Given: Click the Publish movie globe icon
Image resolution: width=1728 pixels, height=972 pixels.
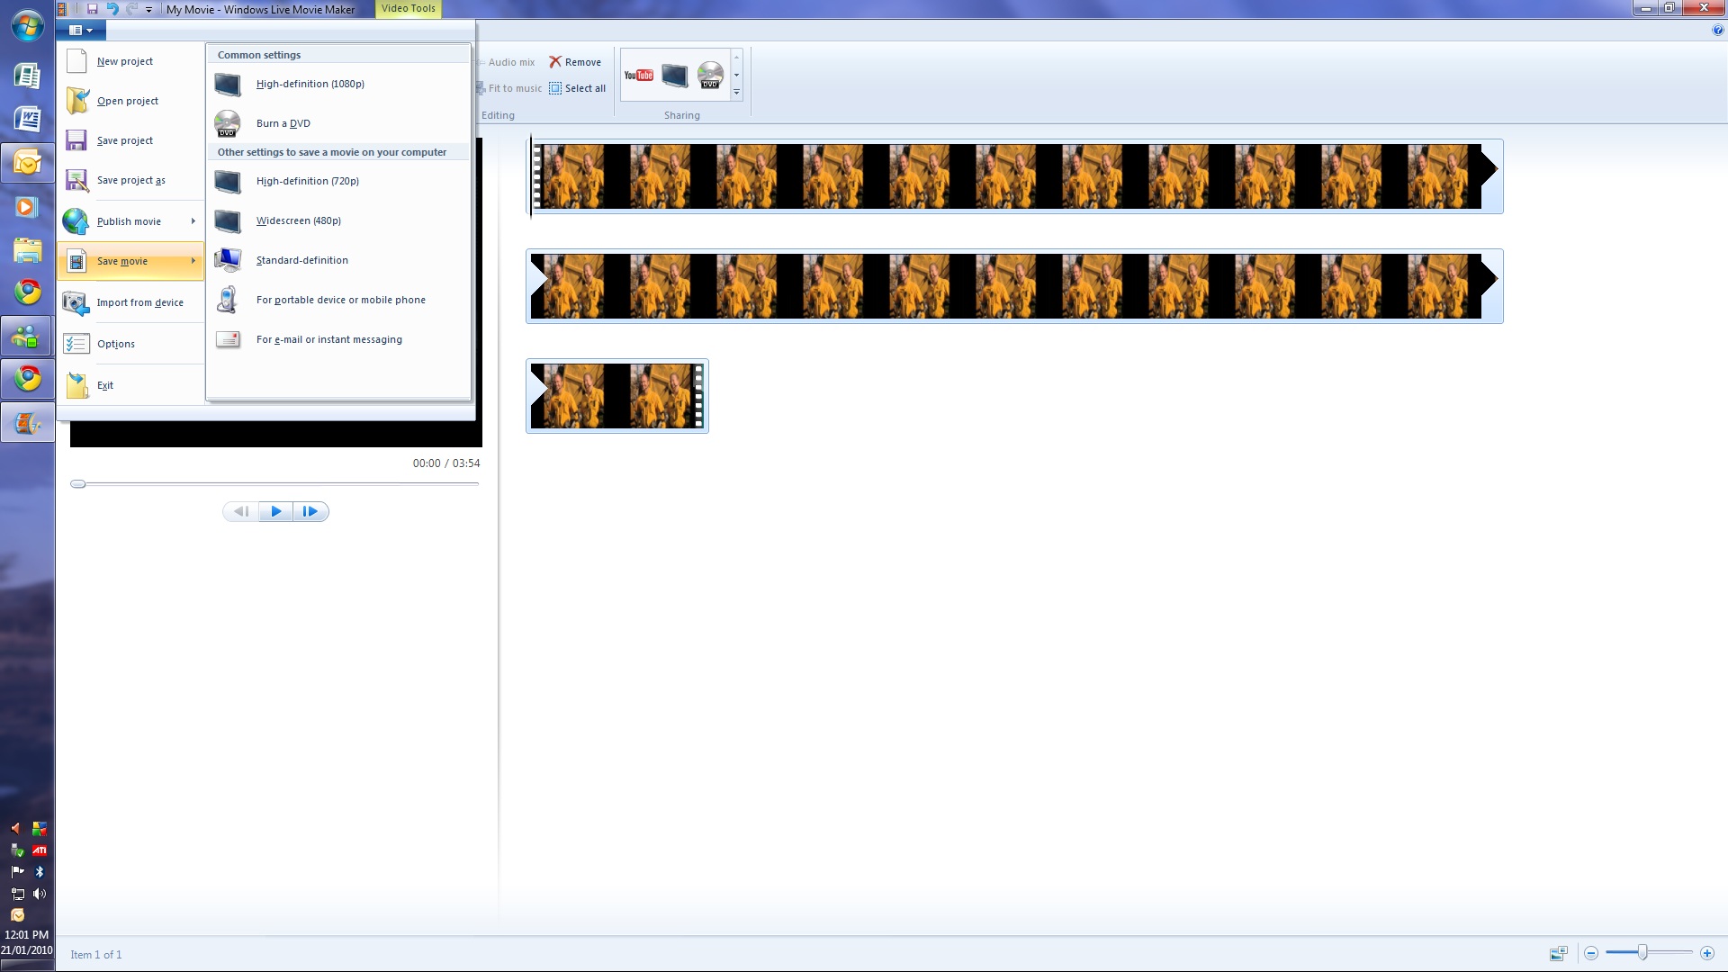Looking at the screenshot, I should point(76,221).
